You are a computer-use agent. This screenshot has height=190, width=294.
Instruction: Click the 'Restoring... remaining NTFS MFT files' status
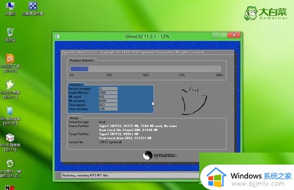click(85, 176)
